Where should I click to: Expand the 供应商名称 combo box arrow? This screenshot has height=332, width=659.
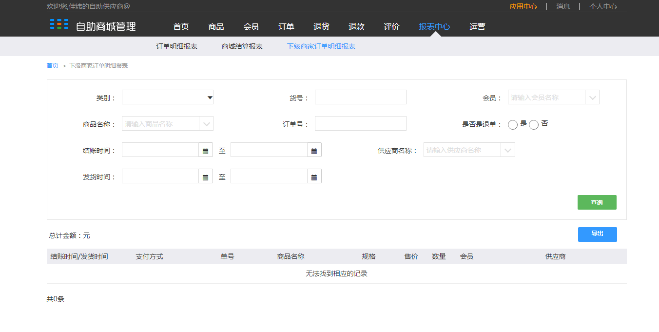(x=508, y=150)
